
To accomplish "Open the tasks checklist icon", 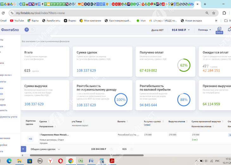I will [x=219, y=29].
